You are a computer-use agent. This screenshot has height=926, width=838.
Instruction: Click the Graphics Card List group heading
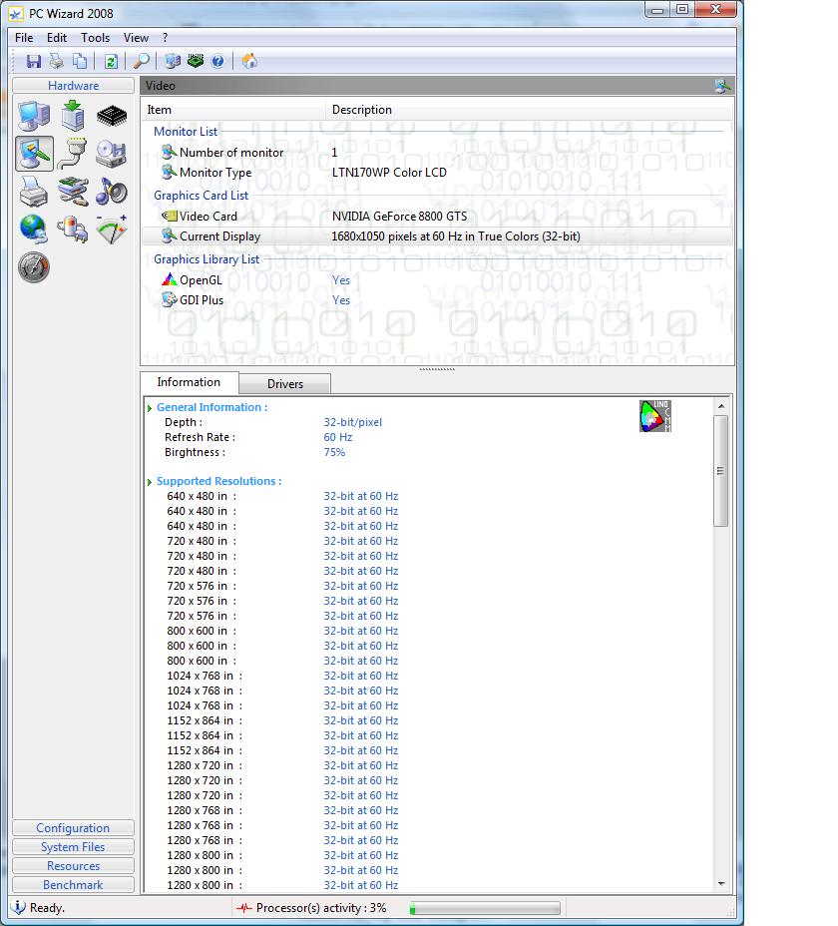coord(201,196)
